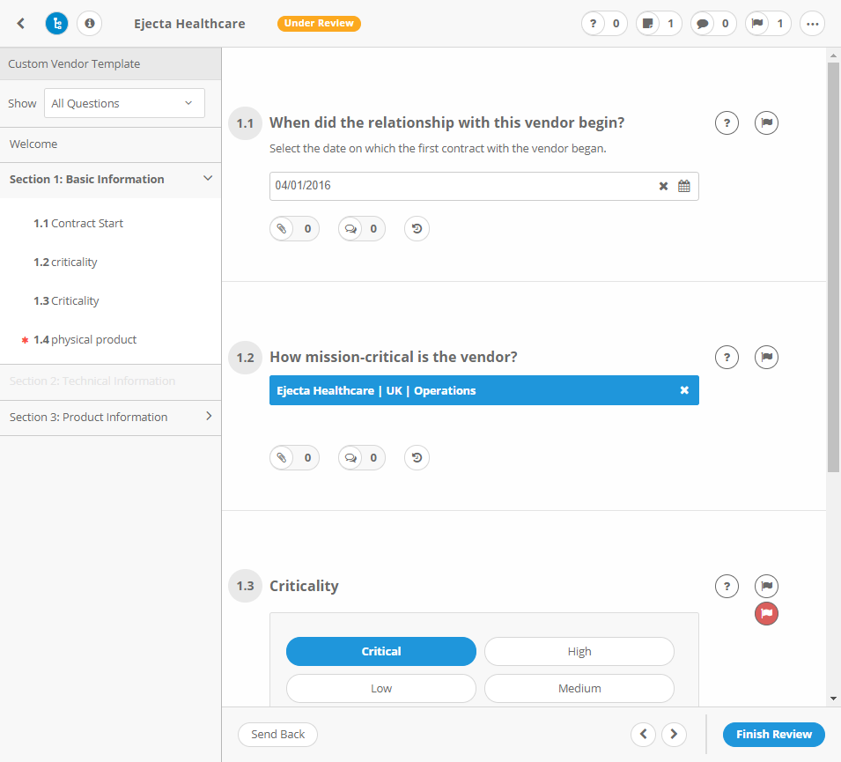Select the Critical criticality option
The height and width of the screenshot is (762, 841).
point(380,651)
